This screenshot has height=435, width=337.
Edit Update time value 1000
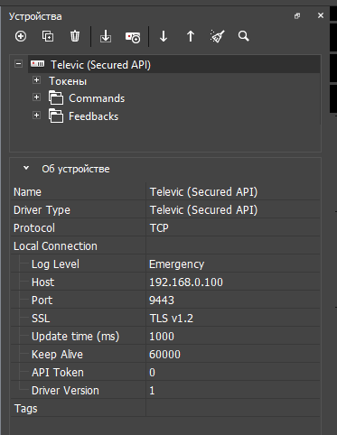pos(233,337)
